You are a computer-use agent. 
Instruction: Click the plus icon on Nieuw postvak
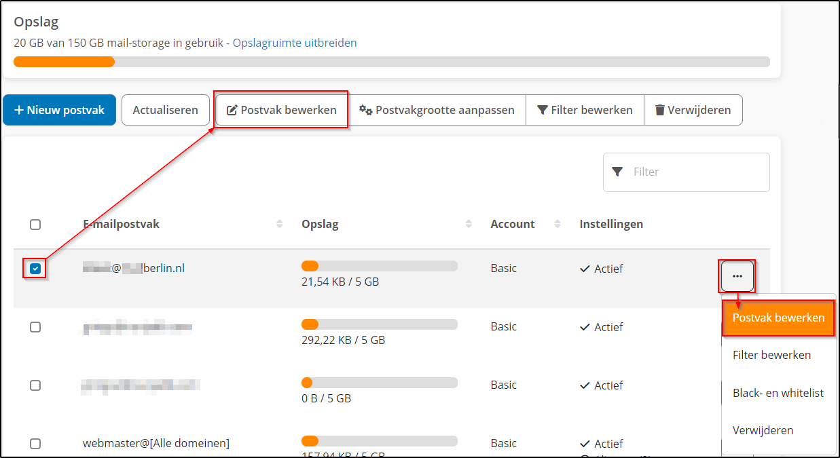click(19, 109)
